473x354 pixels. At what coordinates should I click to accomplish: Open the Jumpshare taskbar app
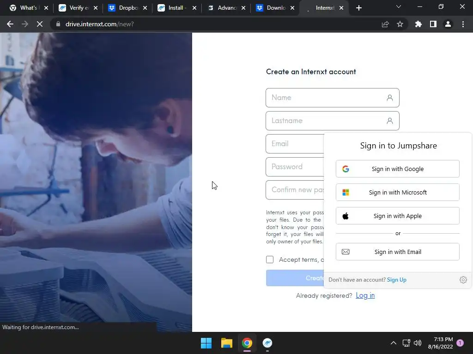pyautogui.click(x=267, y=343)
